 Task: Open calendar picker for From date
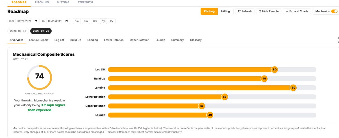point(36,21)
